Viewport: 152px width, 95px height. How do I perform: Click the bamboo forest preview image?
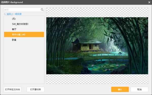97,46
